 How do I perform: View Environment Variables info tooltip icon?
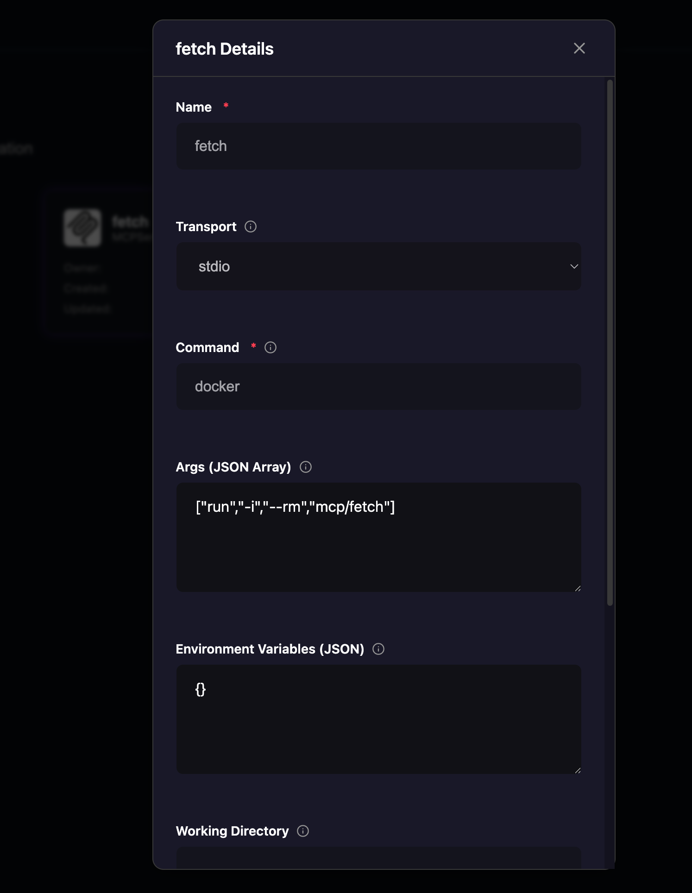pyautogui.click(x=379, y=649)
